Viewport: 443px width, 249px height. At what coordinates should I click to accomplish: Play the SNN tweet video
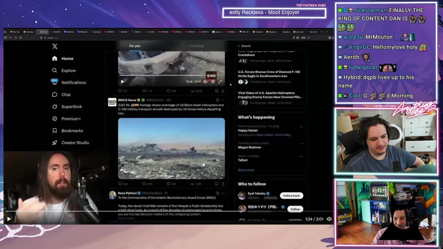pyautogui.click(x=123, y=82)
